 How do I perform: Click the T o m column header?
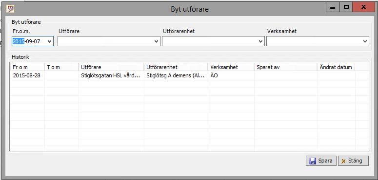[61, 67]
